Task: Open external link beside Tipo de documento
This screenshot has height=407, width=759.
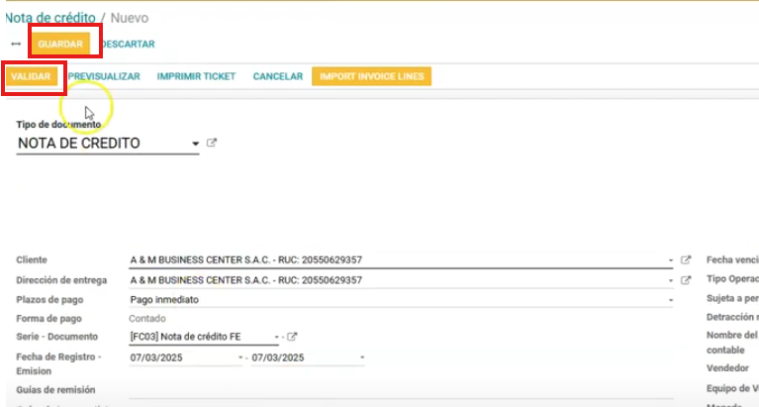Action: tap(212, 144)
